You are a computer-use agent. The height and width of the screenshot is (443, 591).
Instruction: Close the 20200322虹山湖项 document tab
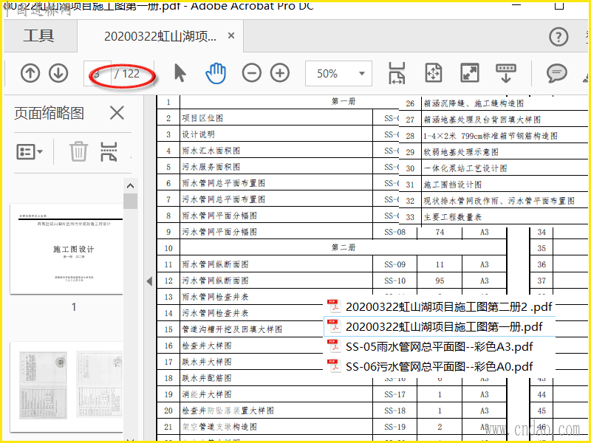(x=231, y=35)
